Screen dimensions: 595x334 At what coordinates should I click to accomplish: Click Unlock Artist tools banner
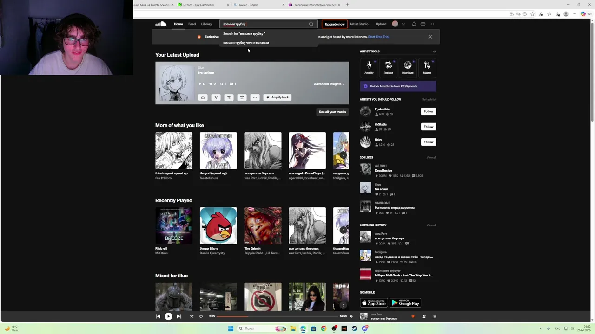point(398,86)
